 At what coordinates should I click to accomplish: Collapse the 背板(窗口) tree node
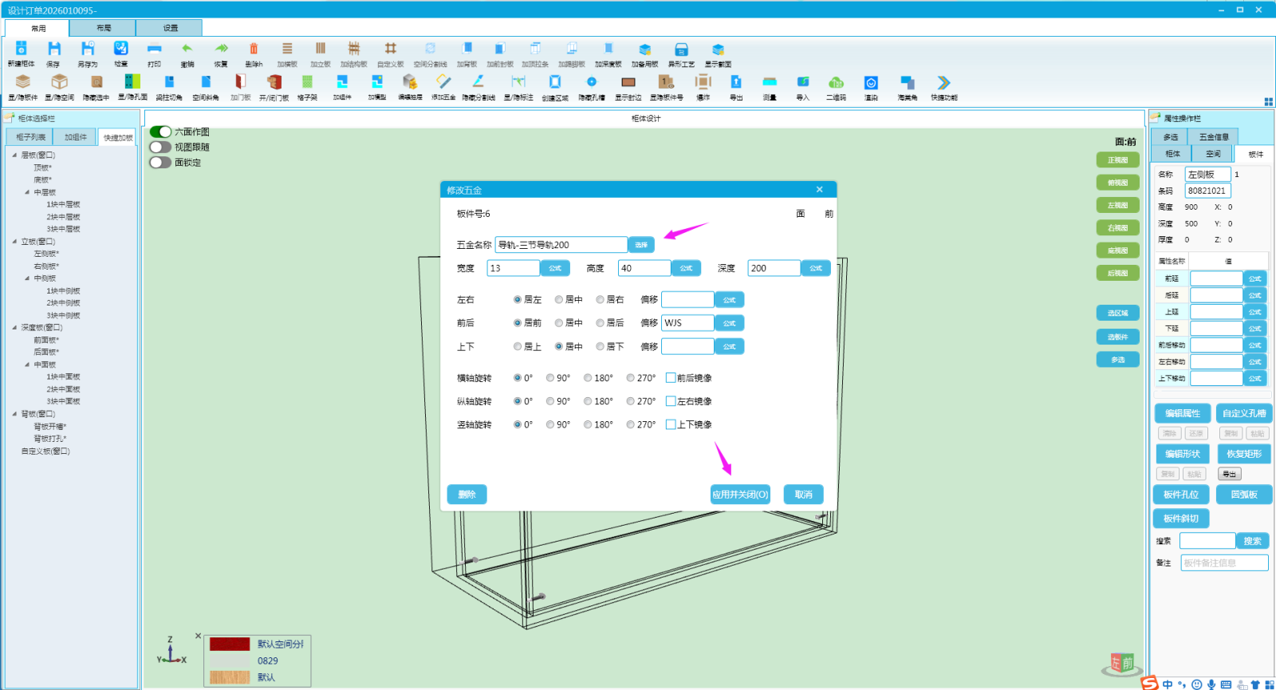pos(14,414)
